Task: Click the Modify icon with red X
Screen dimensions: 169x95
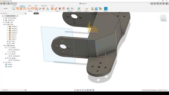Action: point(56,9)
